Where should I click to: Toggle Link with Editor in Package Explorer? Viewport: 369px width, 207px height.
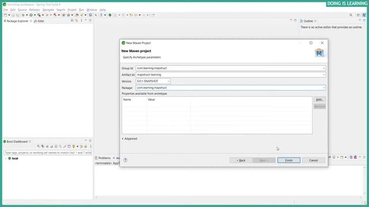[77, 21]
